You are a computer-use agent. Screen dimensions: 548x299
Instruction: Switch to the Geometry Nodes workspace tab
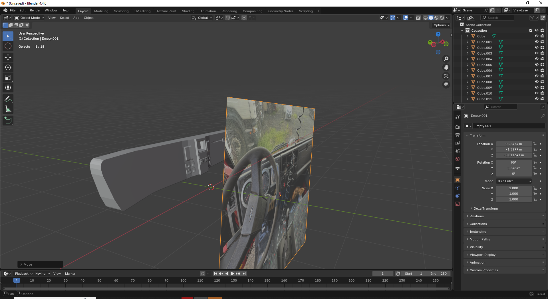click(281, 11)
